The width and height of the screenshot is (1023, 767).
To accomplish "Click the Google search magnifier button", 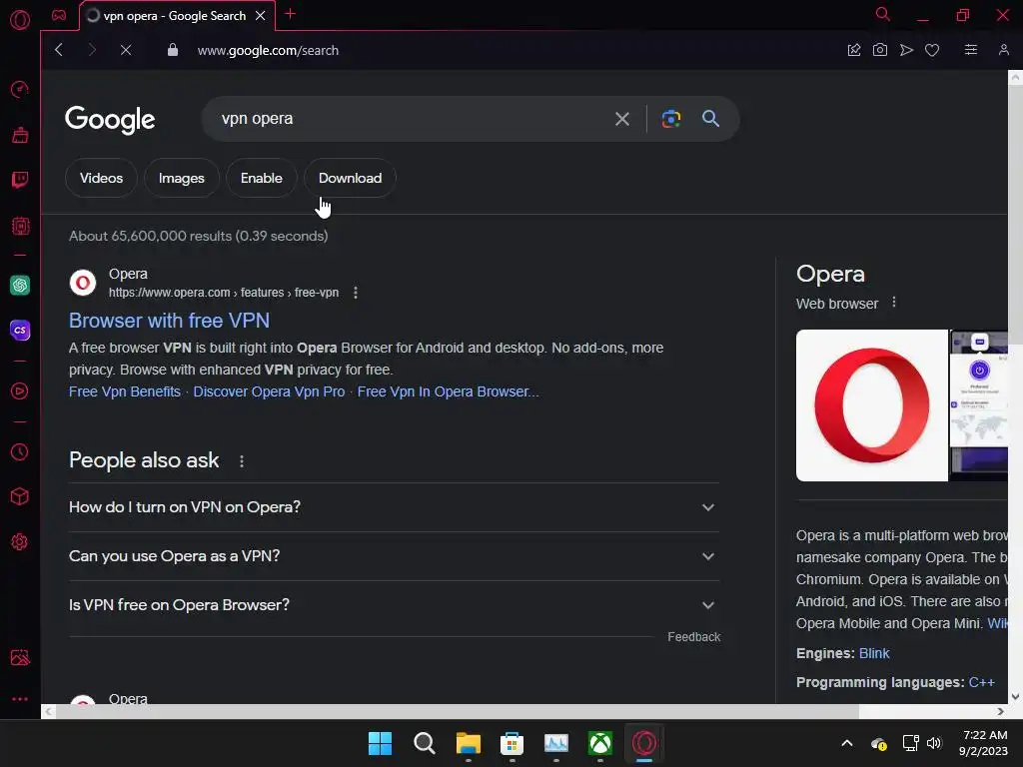I will 710,119.
